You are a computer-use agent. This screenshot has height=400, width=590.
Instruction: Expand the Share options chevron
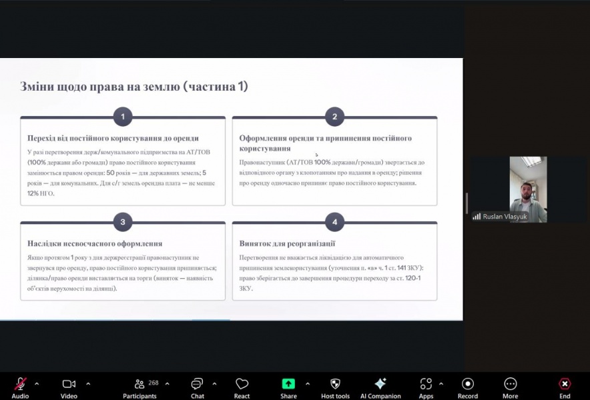click(307, 384)
